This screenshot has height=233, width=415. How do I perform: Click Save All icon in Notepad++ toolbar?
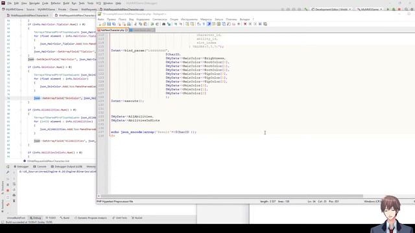point(113,24)
